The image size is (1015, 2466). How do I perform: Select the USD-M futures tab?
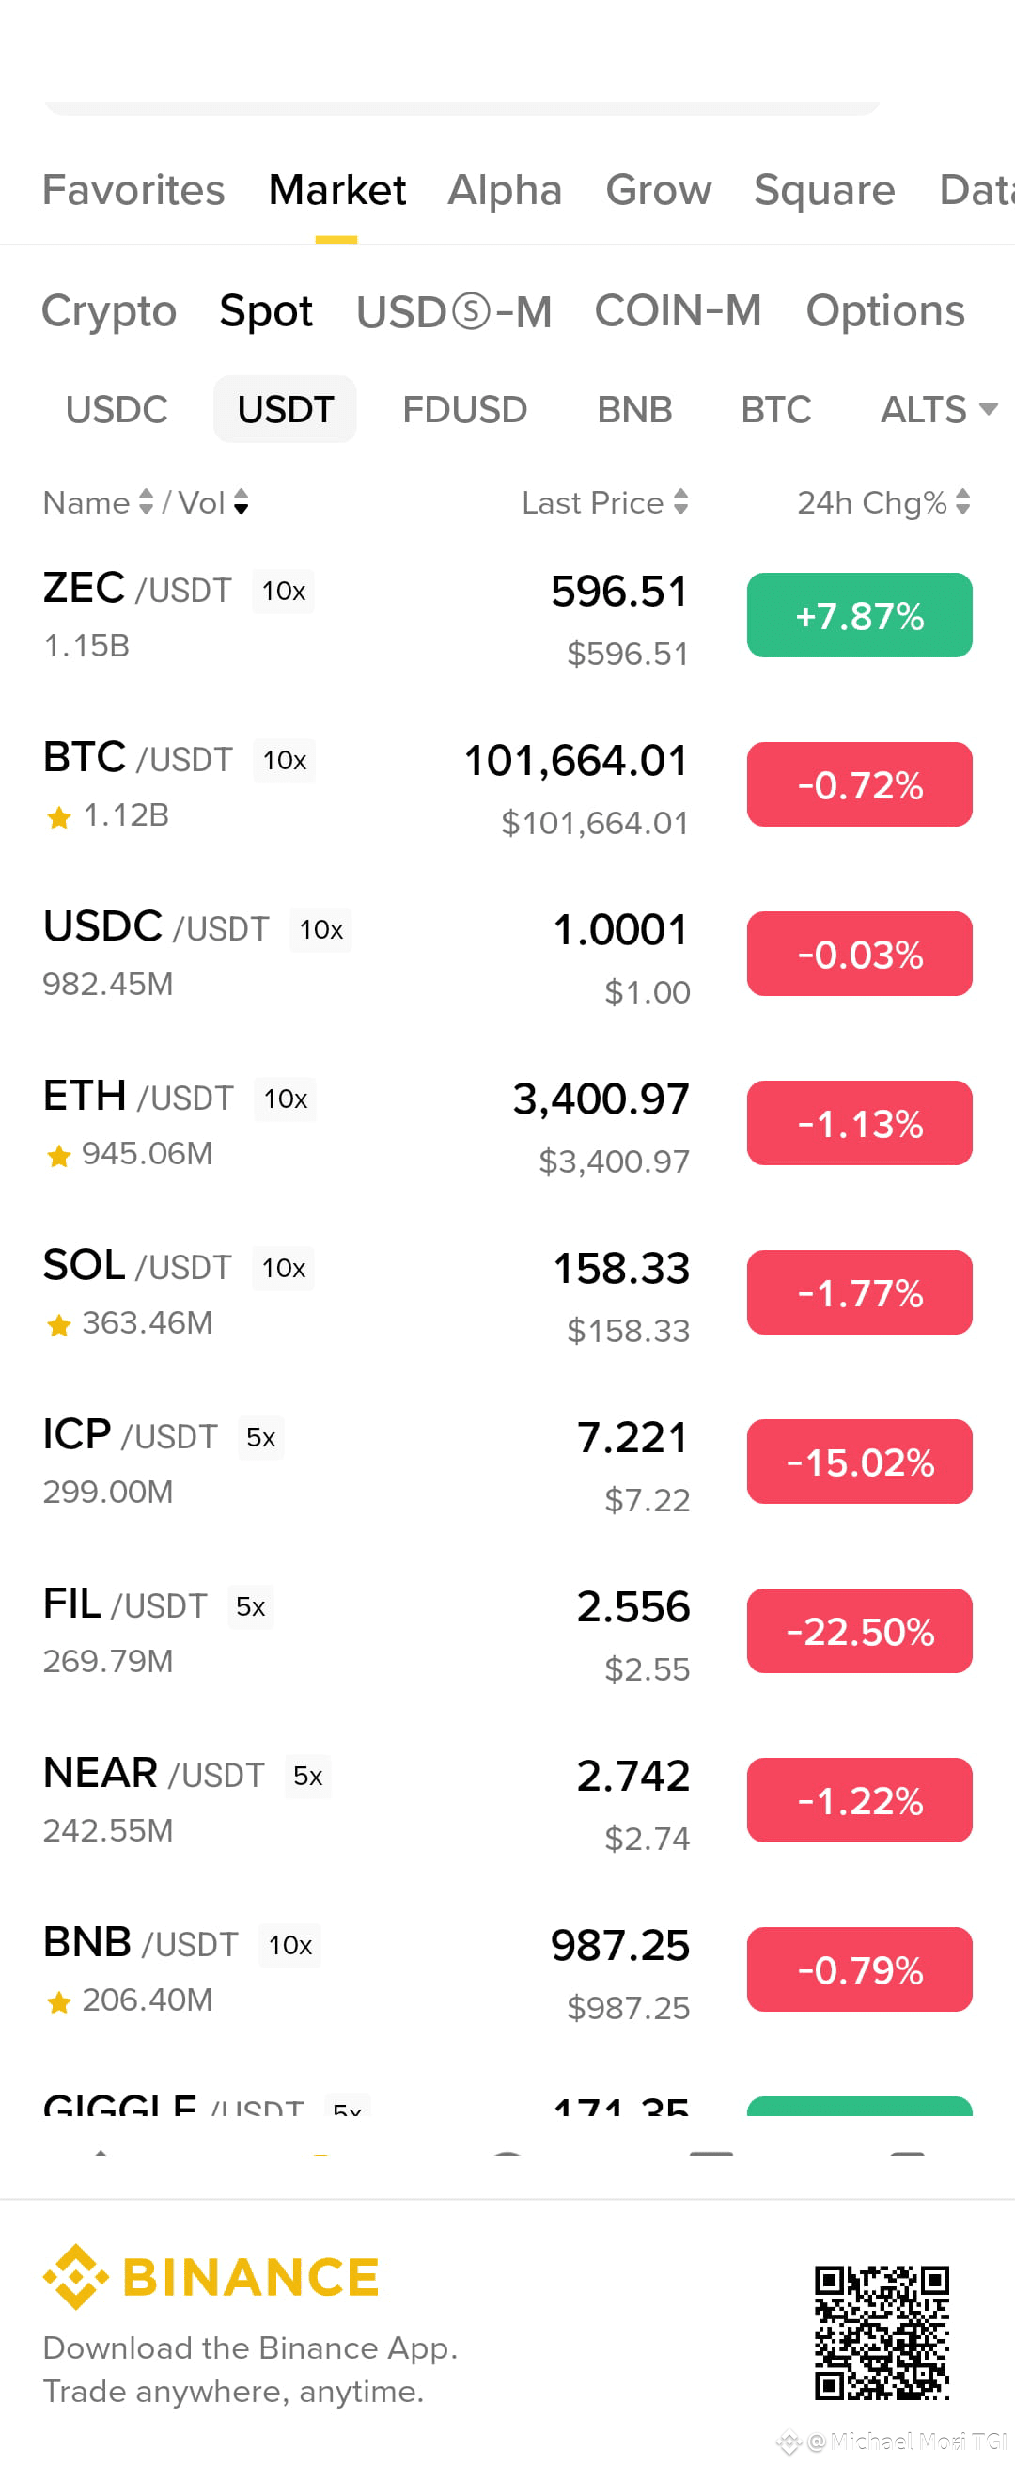click(x=453, y=311)
